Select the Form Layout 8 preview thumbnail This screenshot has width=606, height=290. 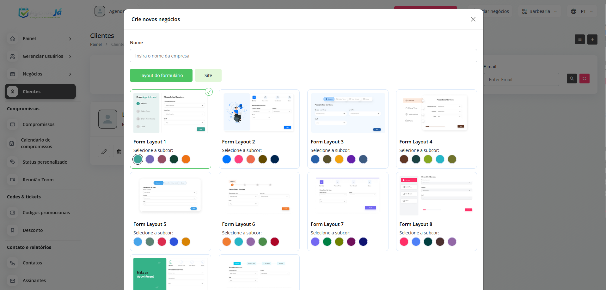437,196
